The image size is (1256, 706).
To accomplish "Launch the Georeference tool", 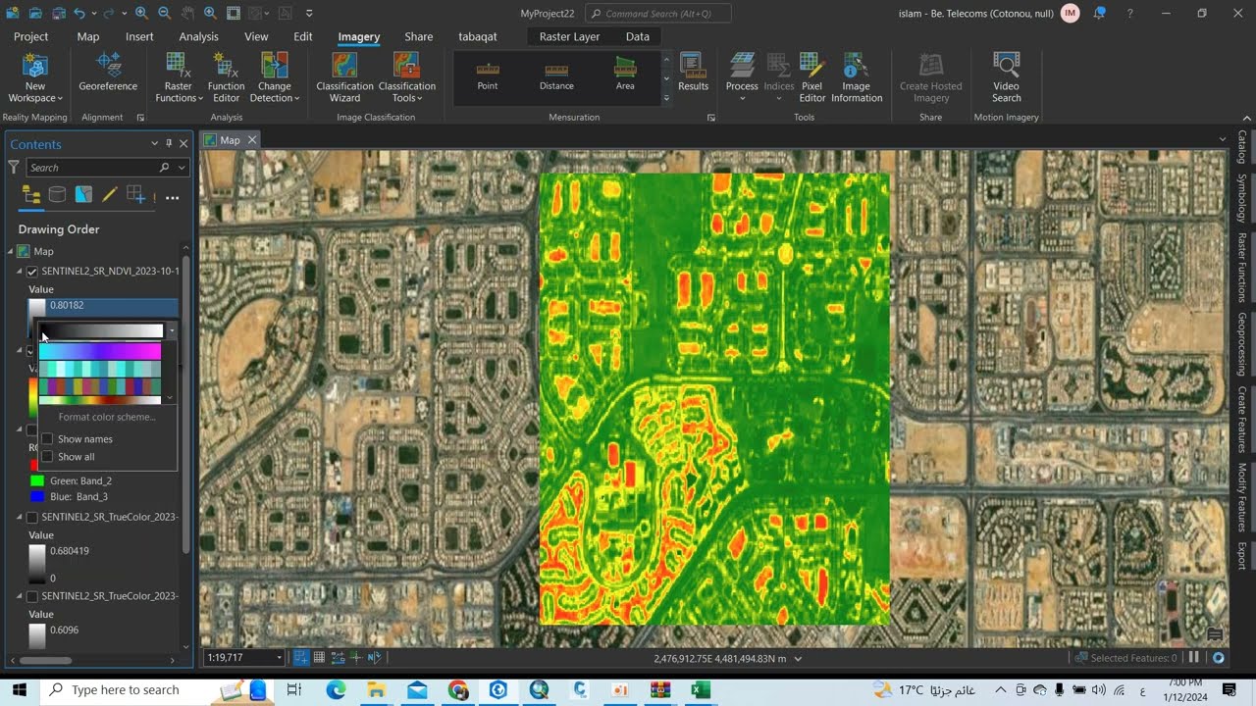I will [x=108, y=73].
